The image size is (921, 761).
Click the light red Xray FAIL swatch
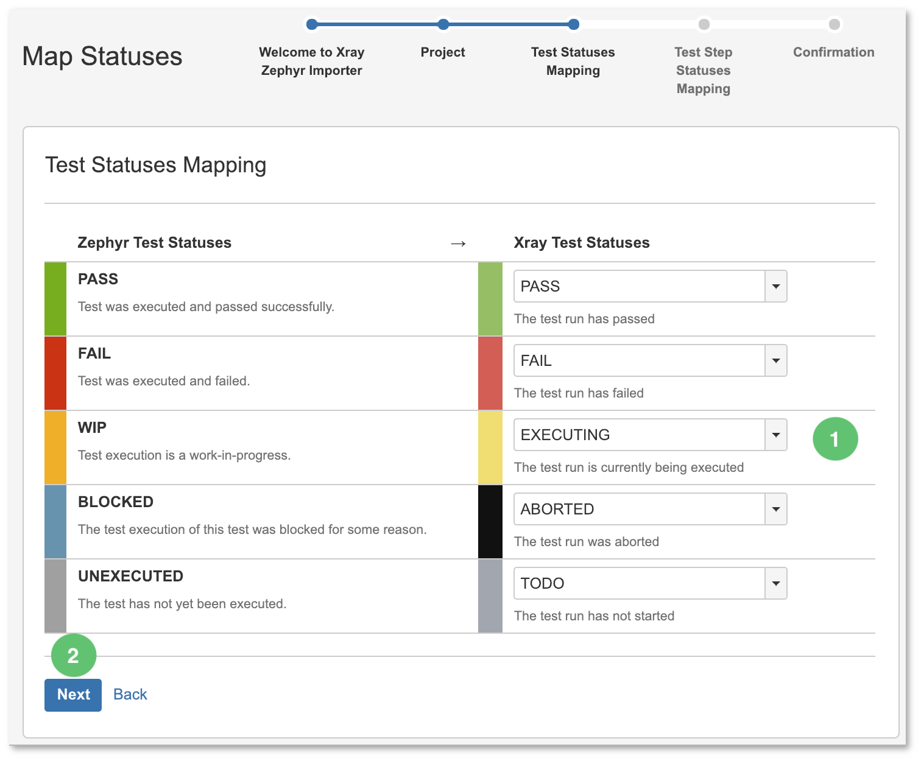(490, 373)
